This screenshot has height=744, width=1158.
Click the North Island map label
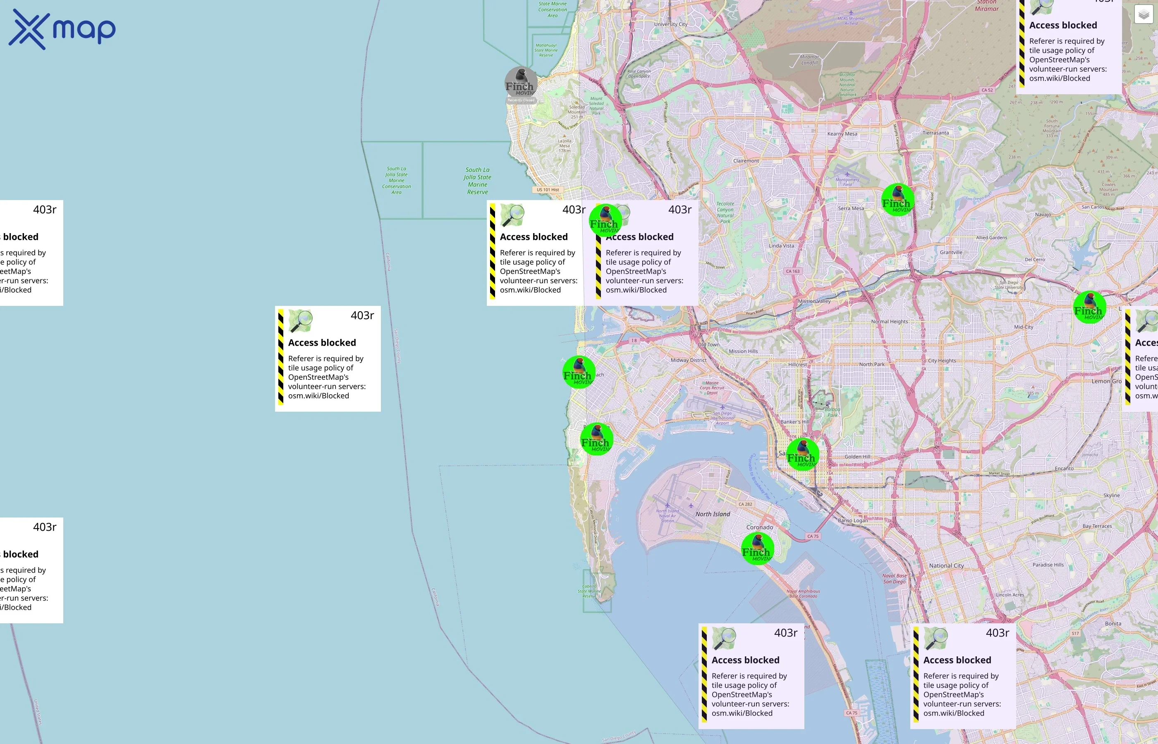coord(713,515)
